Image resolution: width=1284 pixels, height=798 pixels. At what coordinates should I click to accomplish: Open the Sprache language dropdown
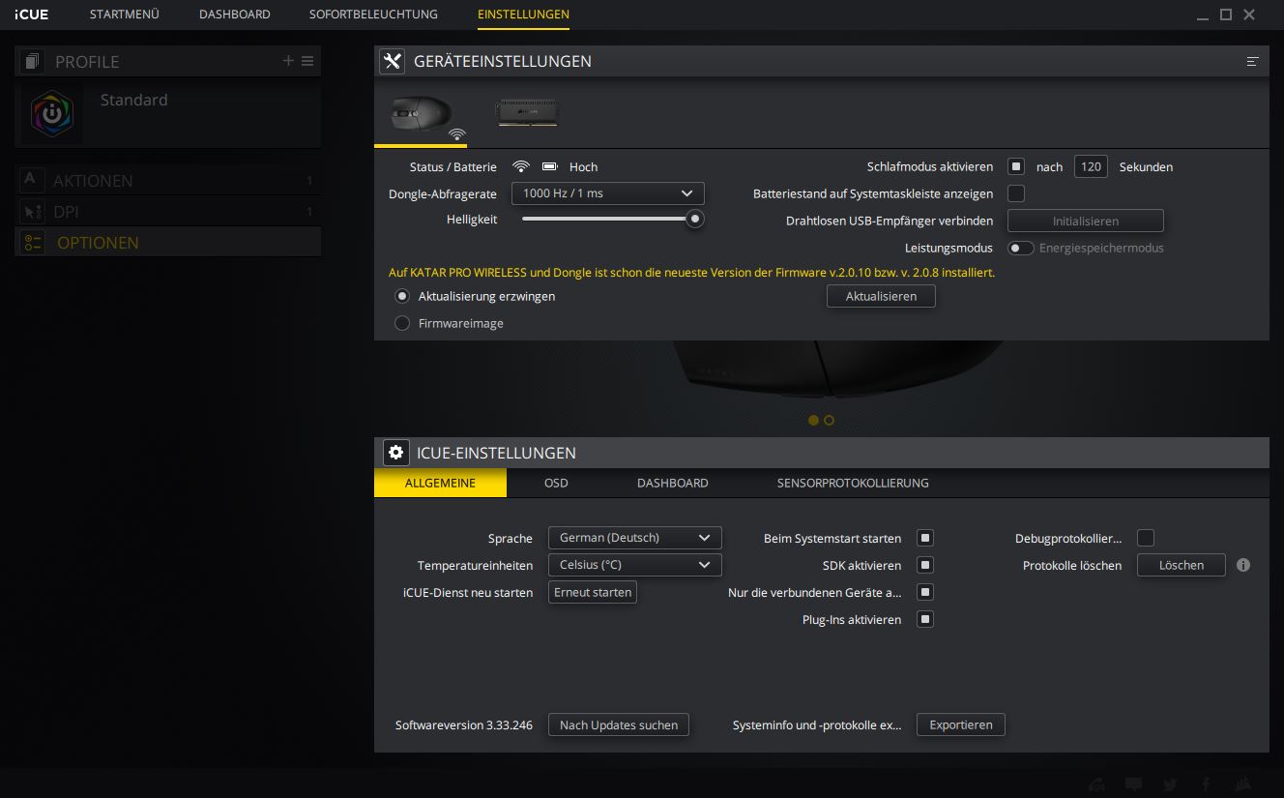tap(634, 538)
